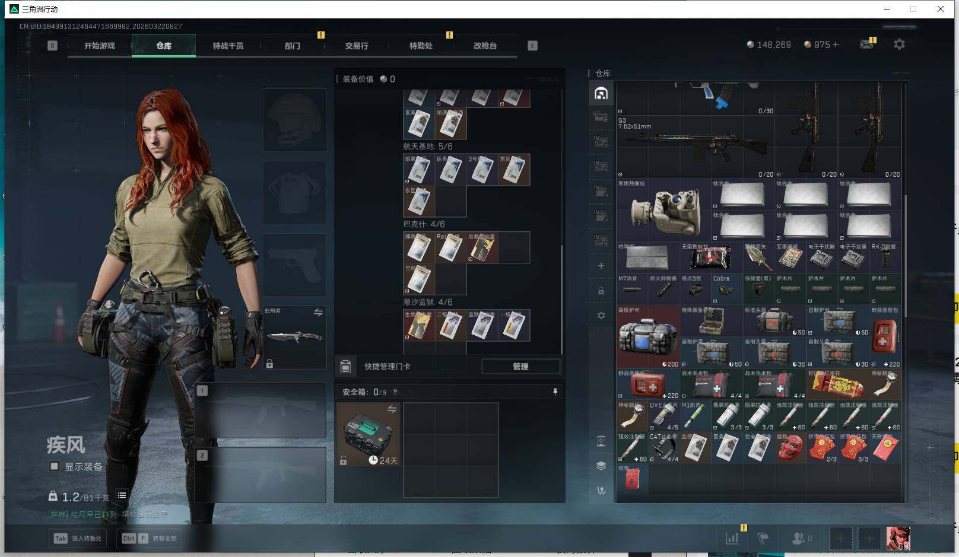This screenshot has height=557, width=959.
Task: Select the DVE止痛片 painkiller item
Action: 664,416
